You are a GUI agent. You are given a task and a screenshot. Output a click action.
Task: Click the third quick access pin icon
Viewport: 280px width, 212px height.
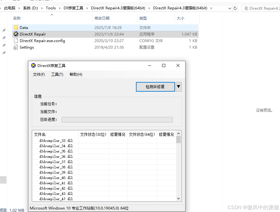coord(4,45)
